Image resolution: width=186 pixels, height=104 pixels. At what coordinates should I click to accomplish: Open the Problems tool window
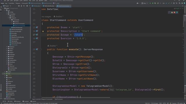[x=17, y=101]
